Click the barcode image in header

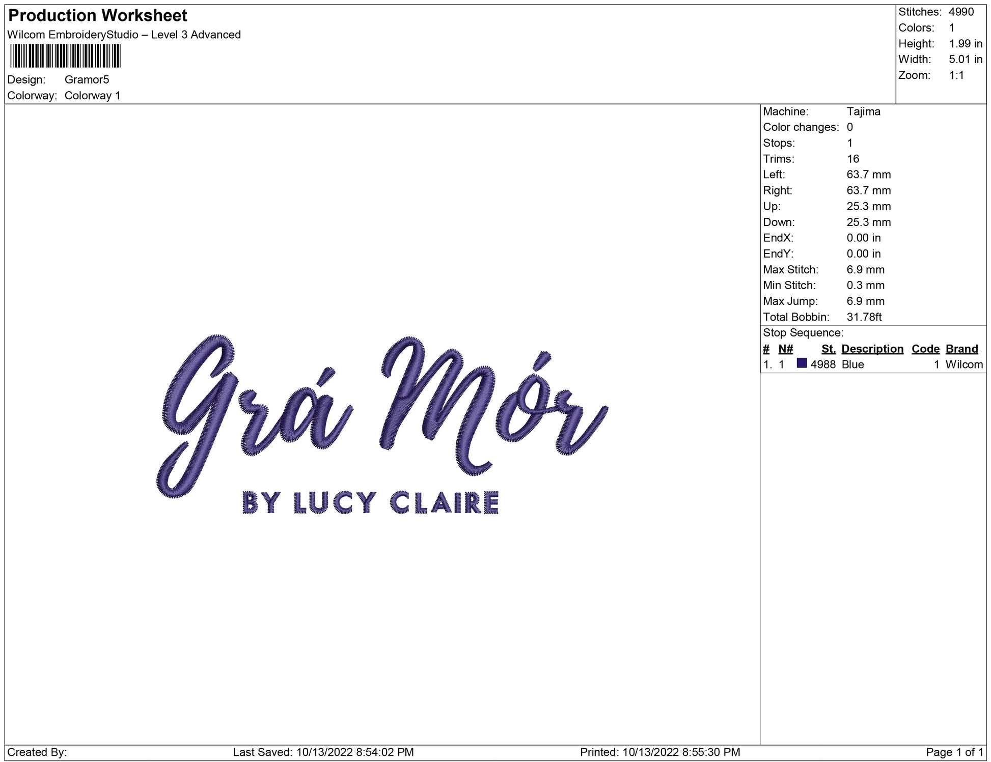pyautogui.click(x=65, y=56)
